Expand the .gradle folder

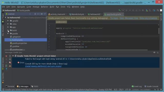coord(8,21)
